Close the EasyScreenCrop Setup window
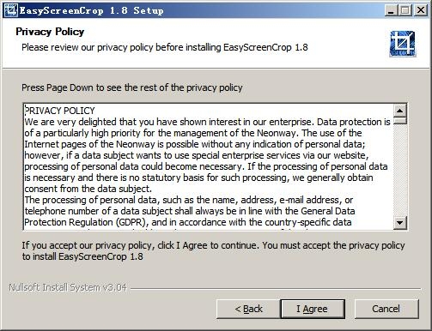The width and height of the screenshot is (432, 331). (x=421, y=10)
